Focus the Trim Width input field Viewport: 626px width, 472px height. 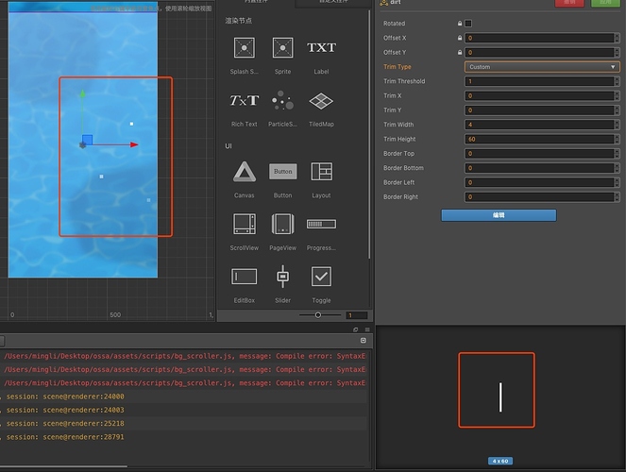539,125
